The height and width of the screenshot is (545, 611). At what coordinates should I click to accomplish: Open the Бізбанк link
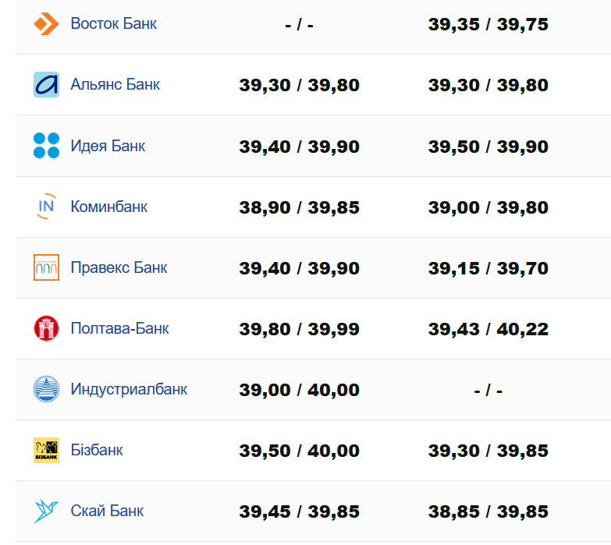click(97, 450)
